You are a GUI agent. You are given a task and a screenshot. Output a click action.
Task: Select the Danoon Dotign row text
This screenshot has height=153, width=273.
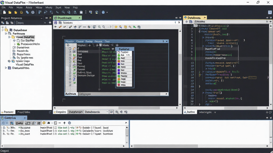[86, 76]
